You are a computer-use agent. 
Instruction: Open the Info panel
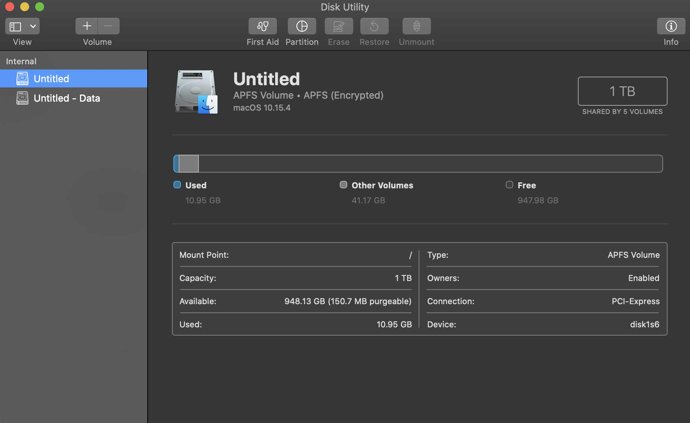pos(671,26)
